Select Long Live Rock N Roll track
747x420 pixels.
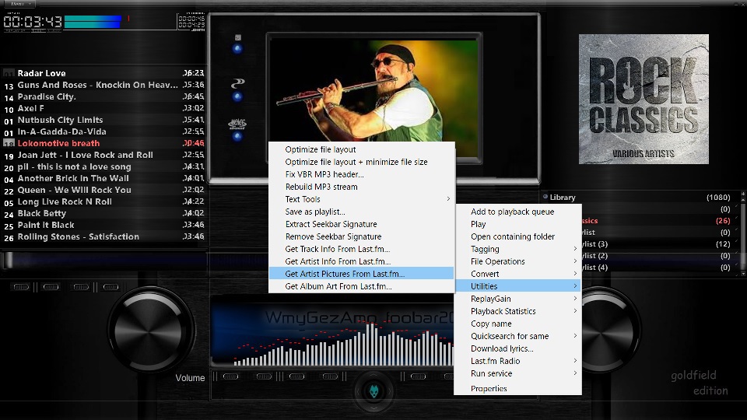point(103,201)
